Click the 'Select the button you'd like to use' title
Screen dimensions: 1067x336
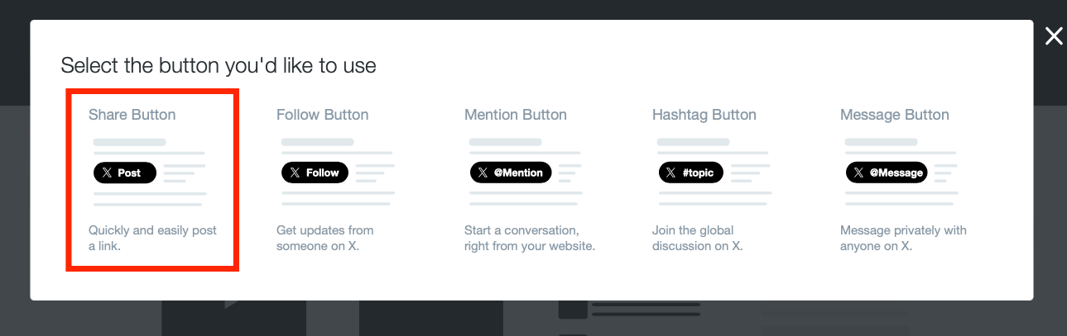click(219, 65)
